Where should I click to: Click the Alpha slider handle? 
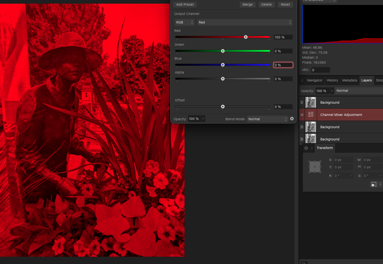pos(223,79)
